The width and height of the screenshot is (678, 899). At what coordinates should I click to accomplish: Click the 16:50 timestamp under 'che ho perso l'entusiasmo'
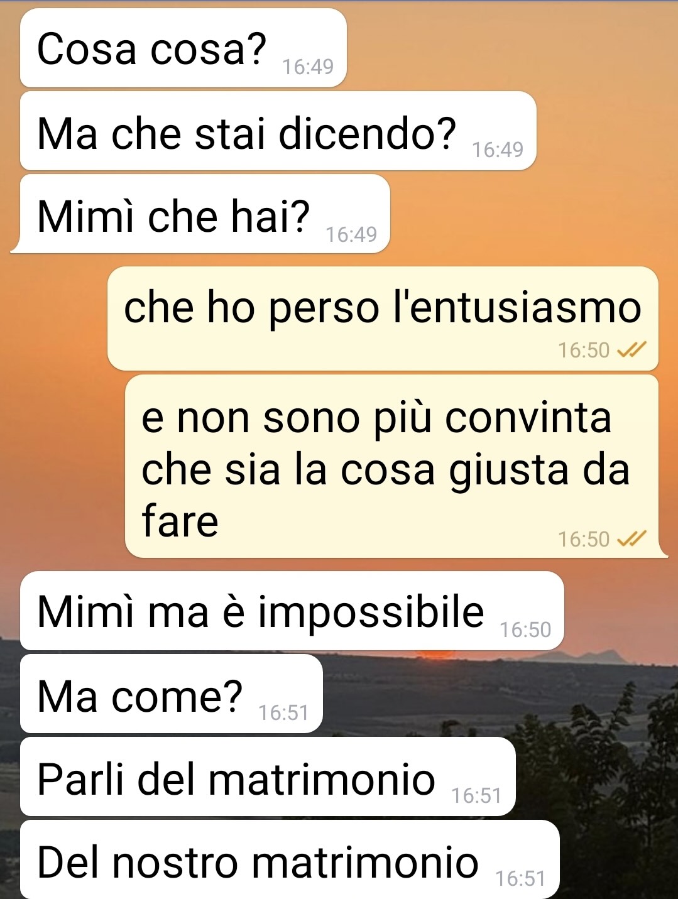584,350
